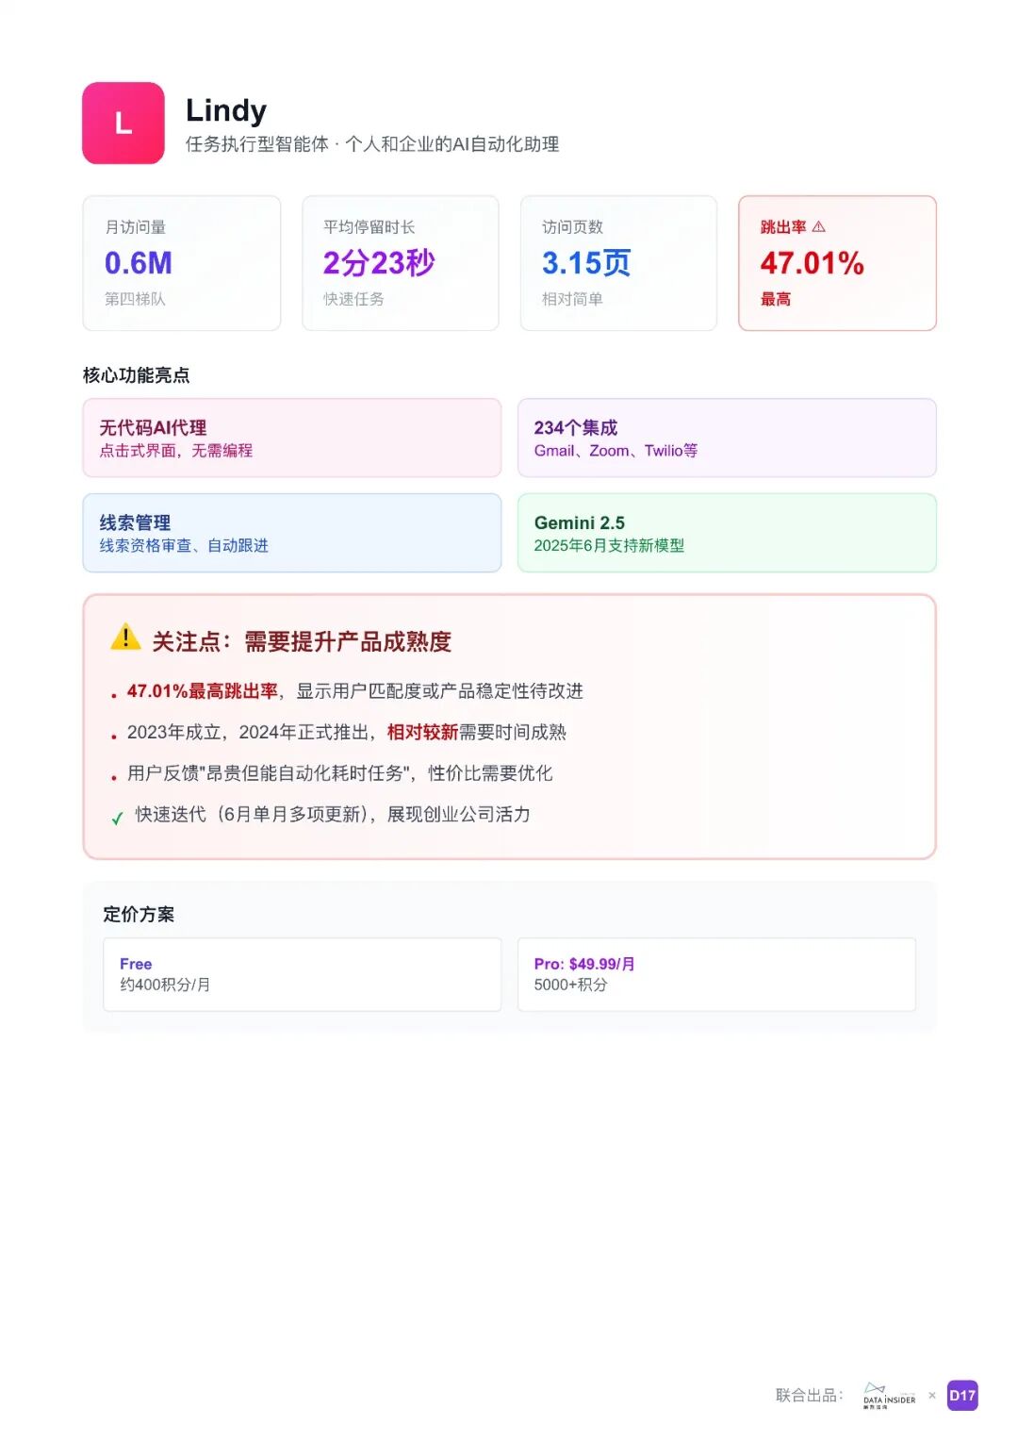Image resolution: width=1018 pixels, height=1441 pixels.
Task: Click the 核心功能亮点 heading
Action: [x=137, y=375]
